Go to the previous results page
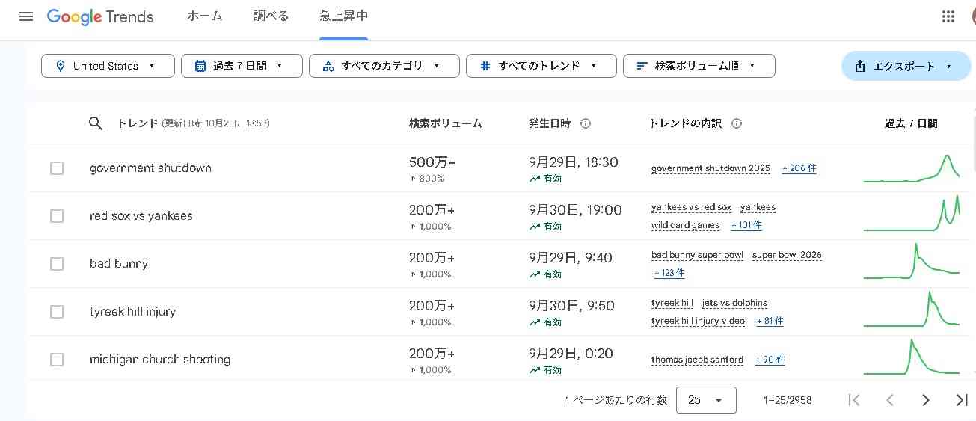976x421 pixels. (x=890, y=400)
